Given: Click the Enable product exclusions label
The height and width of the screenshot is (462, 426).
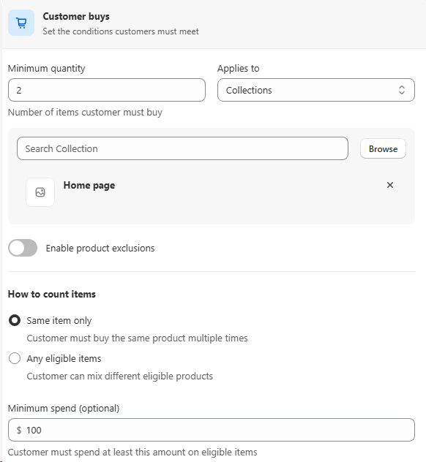Looking at the screenshot, I should (x=100, y=249).
